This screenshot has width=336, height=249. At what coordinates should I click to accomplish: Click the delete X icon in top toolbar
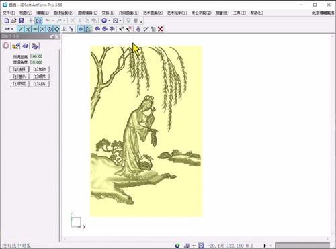tap(73, 21)
